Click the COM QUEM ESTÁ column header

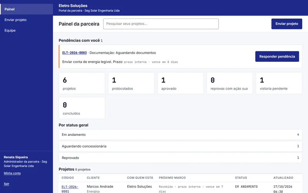coord(140,178)
